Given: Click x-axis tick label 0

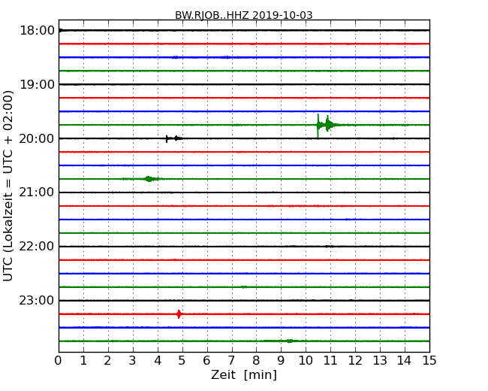Looking at the screenshot, I should click(59, 361).
